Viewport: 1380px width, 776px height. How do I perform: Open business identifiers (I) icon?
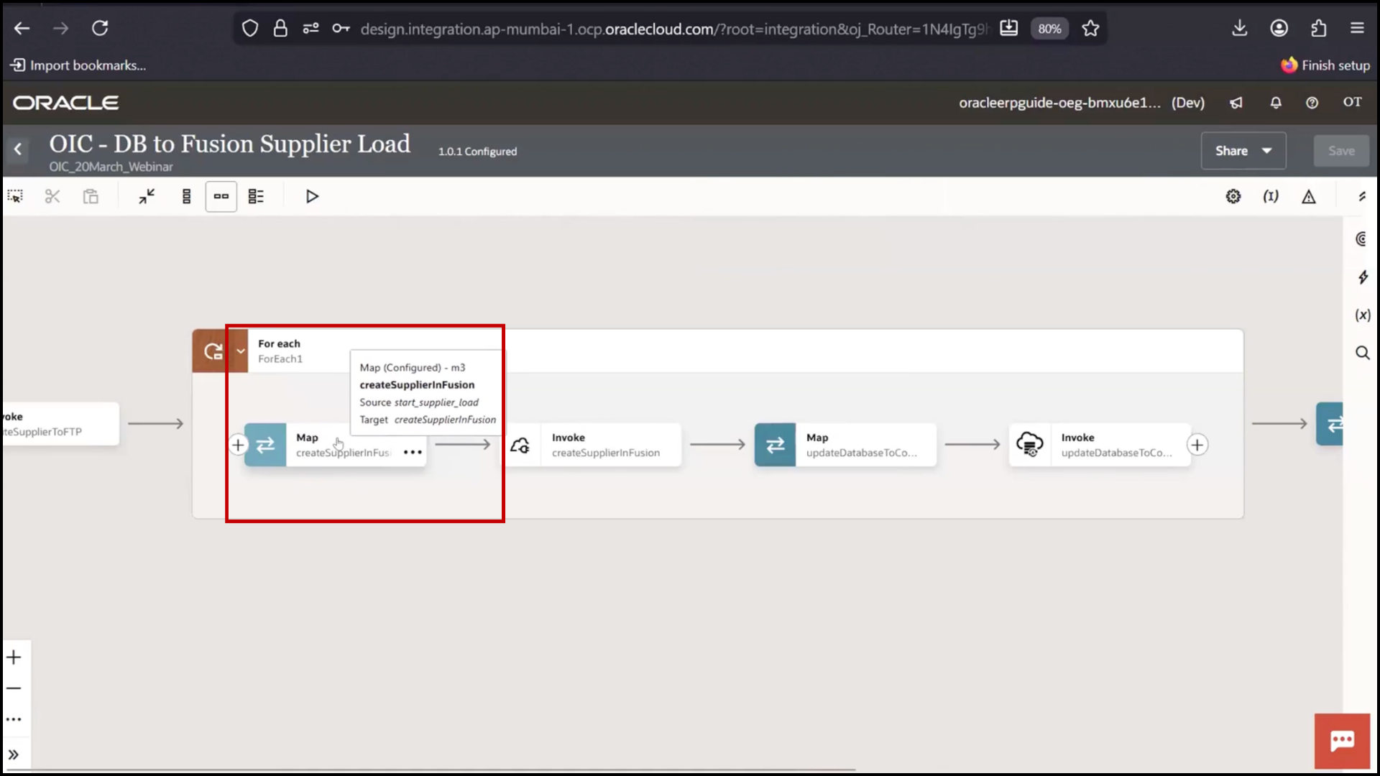click(1271, 196)
